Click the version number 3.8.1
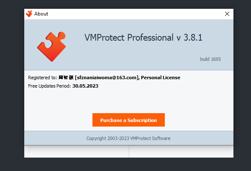The height and width of the screenshot is (171, 251). (193, 38)
